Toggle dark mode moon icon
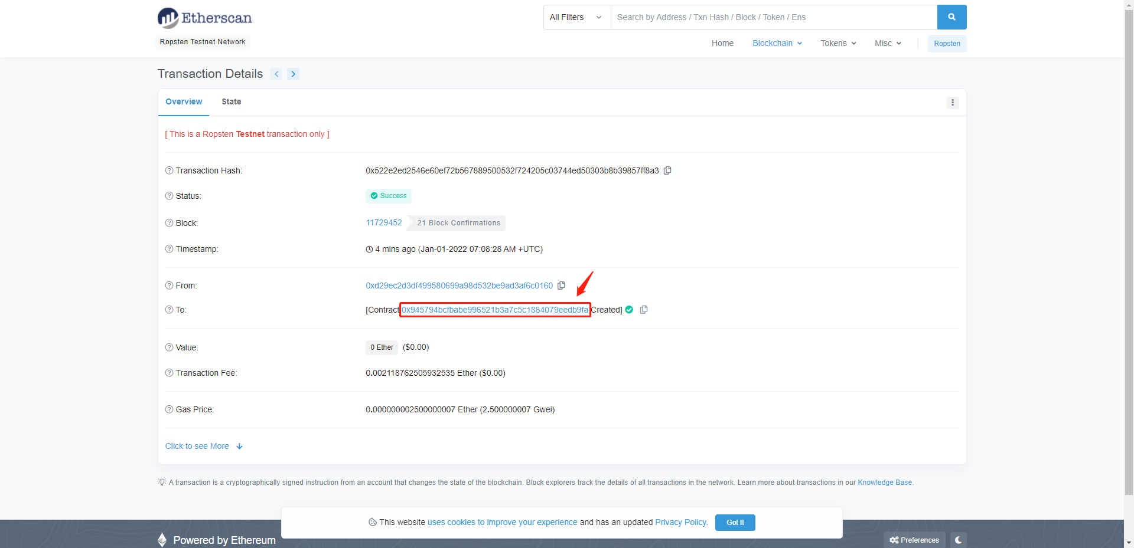1134x548 pixels. click(x=958, y=540)
